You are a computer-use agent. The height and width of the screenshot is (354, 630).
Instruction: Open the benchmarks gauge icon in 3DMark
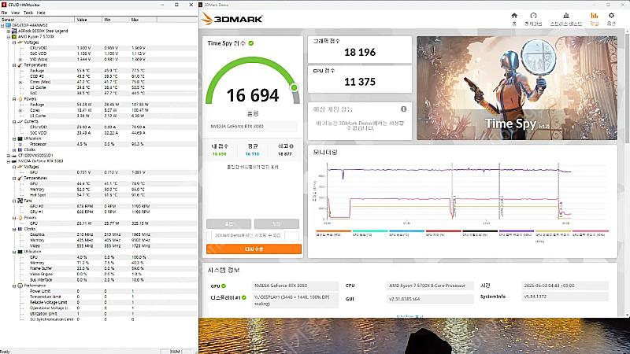tap(533, 16)
